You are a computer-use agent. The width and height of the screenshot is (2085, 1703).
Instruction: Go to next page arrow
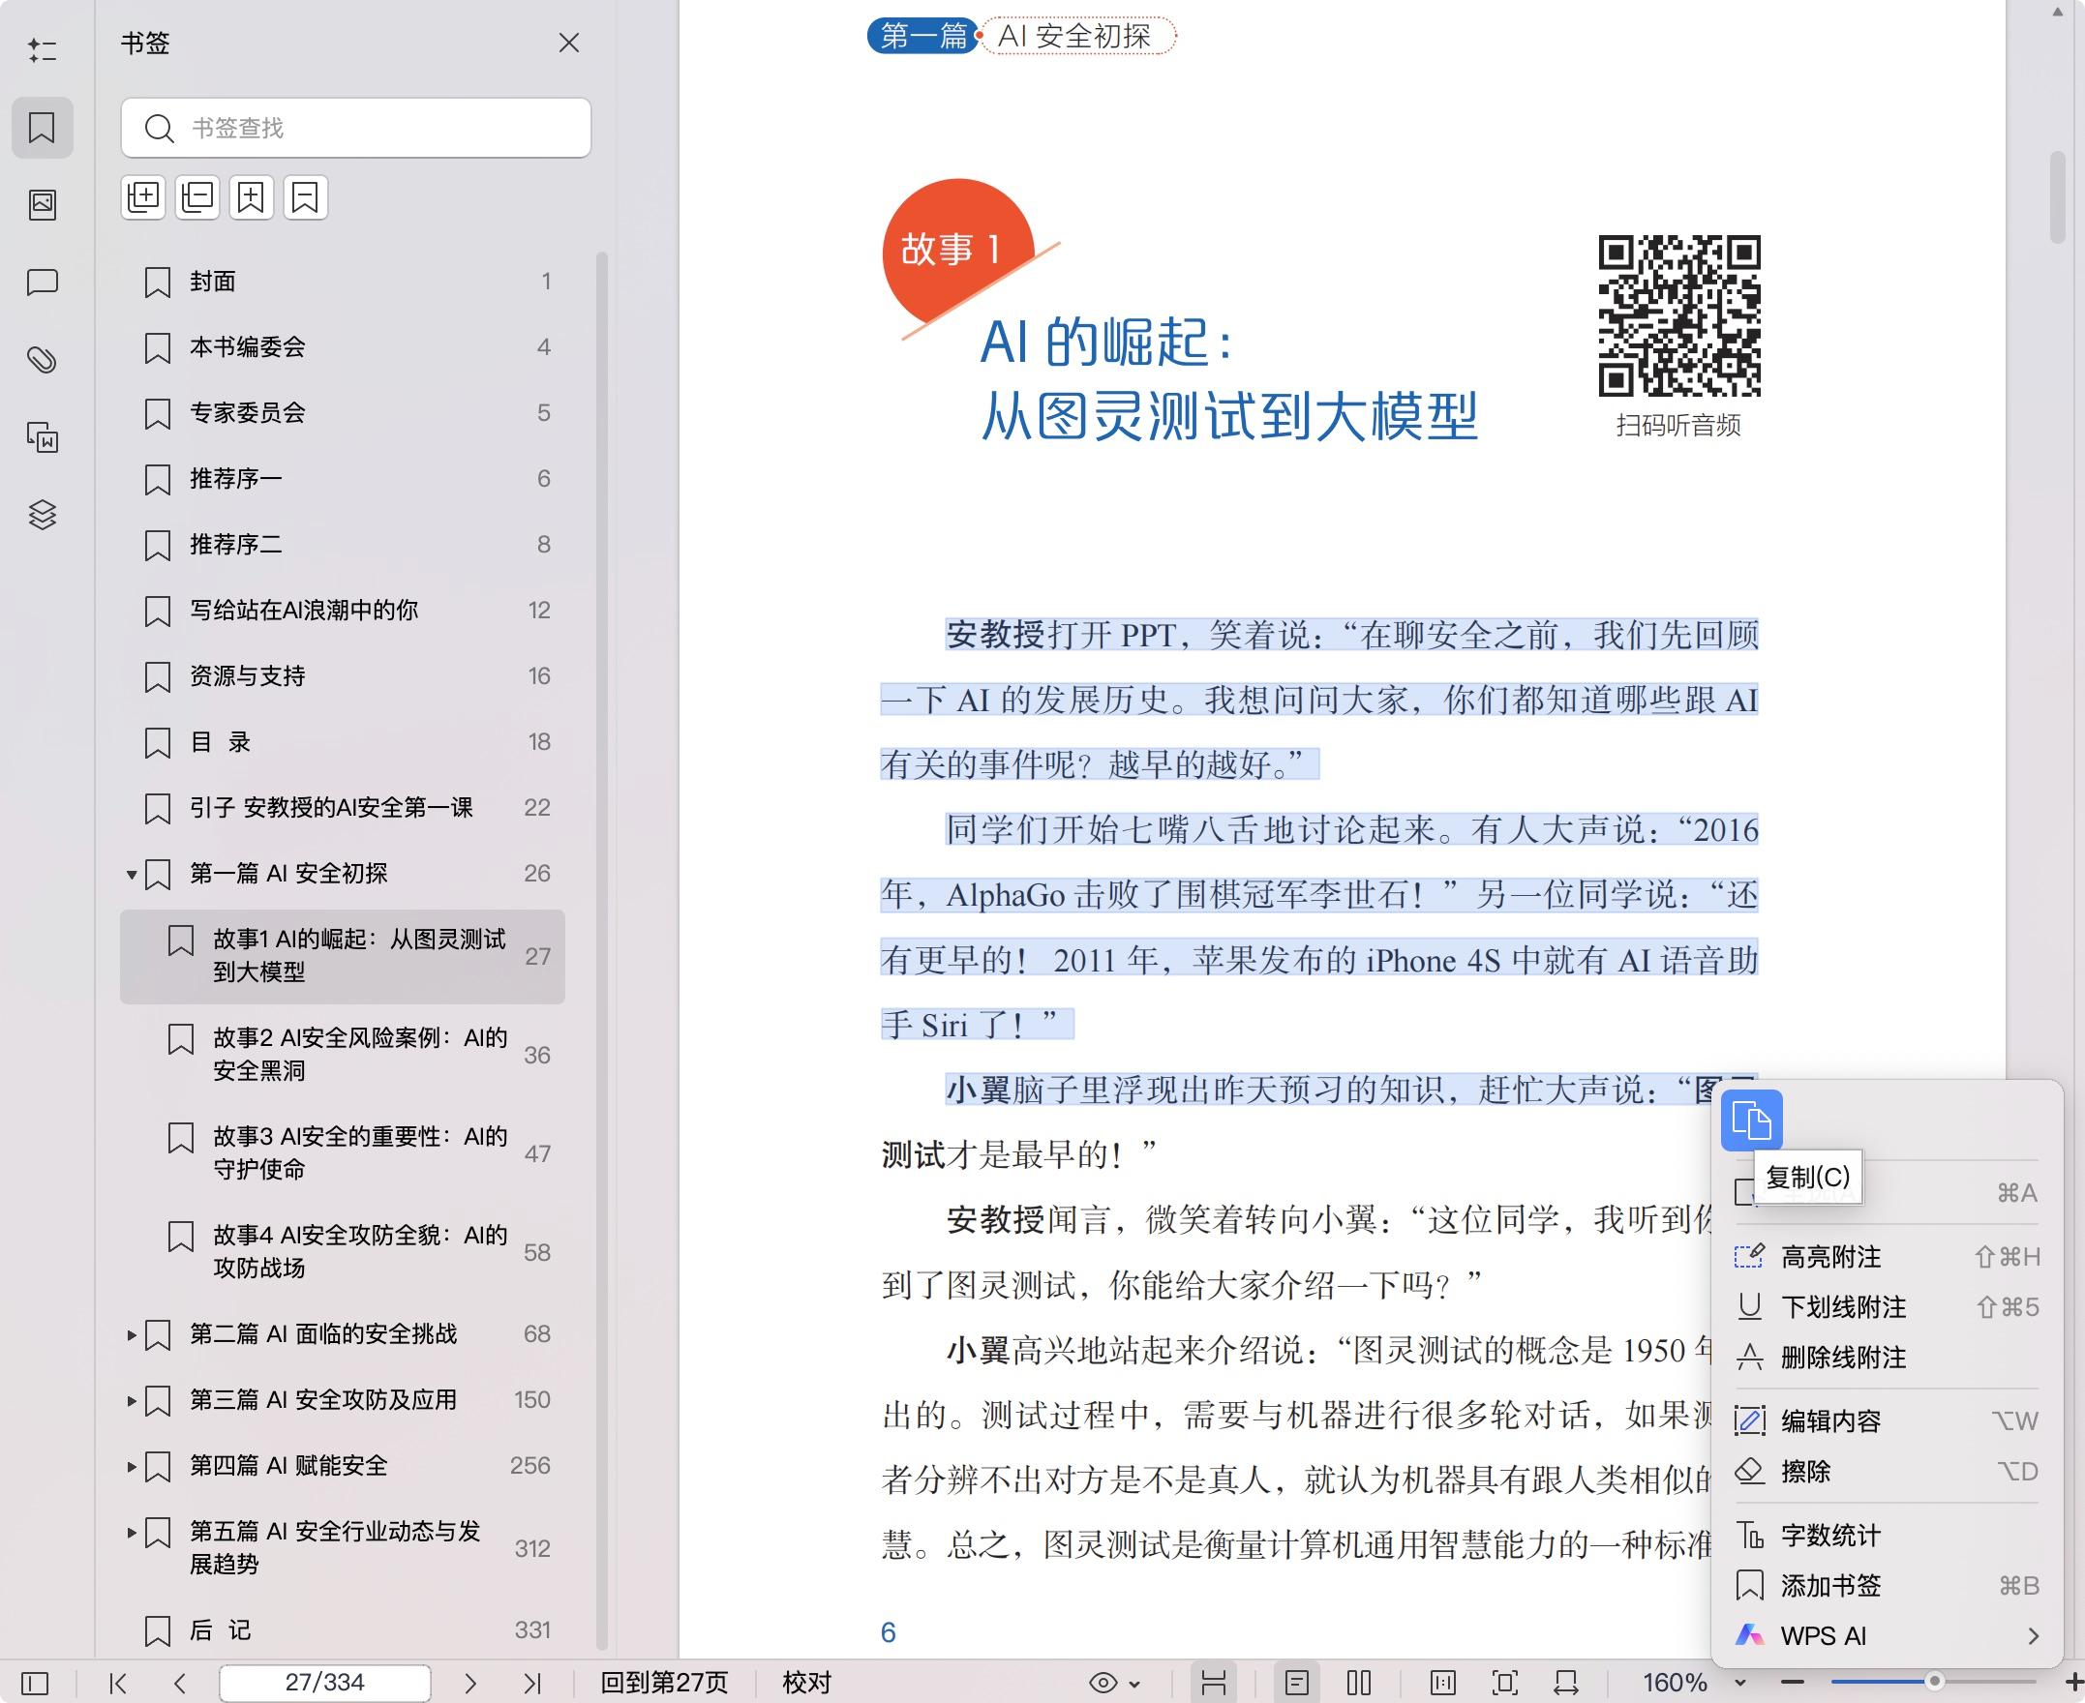[x=470, y=1684]
